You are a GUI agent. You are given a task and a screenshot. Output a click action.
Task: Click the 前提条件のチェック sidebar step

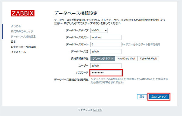click(22, 31)
